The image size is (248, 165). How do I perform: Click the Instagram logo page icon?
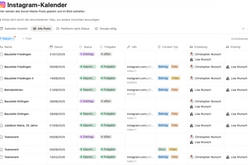[x=2, y=5]
